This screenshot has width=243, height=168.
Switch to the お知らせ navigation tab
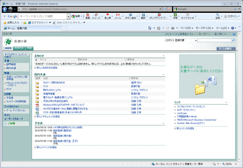[x=19, y=48]
